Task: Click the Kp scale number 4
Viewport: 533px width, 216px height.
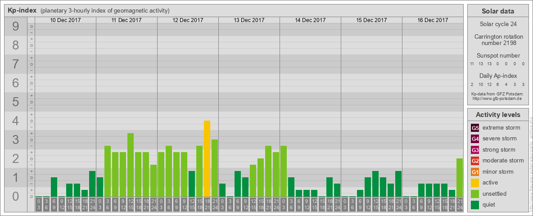Action: coord(16,121)
